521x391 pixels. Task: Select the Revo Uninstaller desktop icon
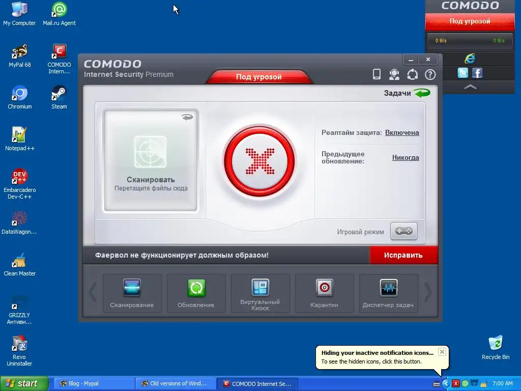(x=19, y=351)
